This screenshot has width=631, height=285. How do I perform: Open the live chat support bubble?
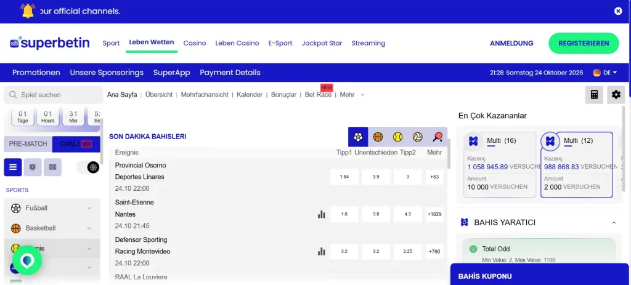(x=27, y=260)
